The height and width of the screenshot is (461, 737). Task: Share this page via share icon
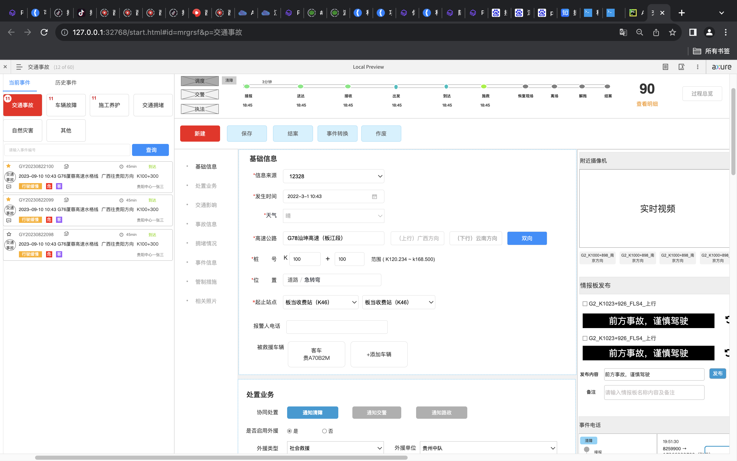pyautogui.click(x=656, y=32)
